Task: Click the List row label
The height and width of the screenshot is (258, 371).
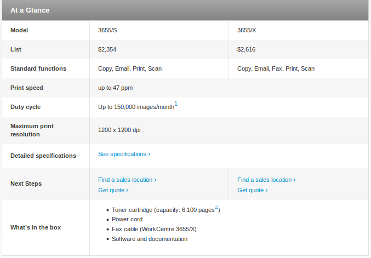Action: 16,49
